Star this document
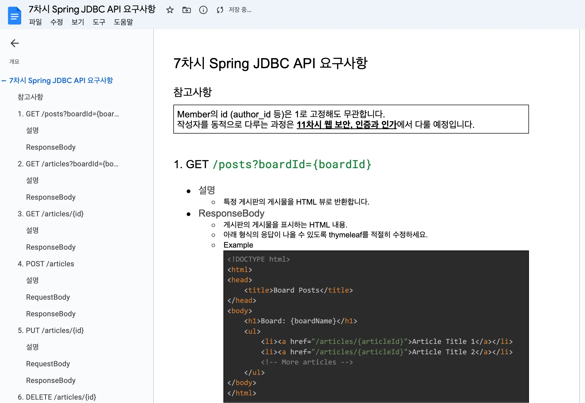The width and height of the screenshot is (585, 403). click(170, 10)
